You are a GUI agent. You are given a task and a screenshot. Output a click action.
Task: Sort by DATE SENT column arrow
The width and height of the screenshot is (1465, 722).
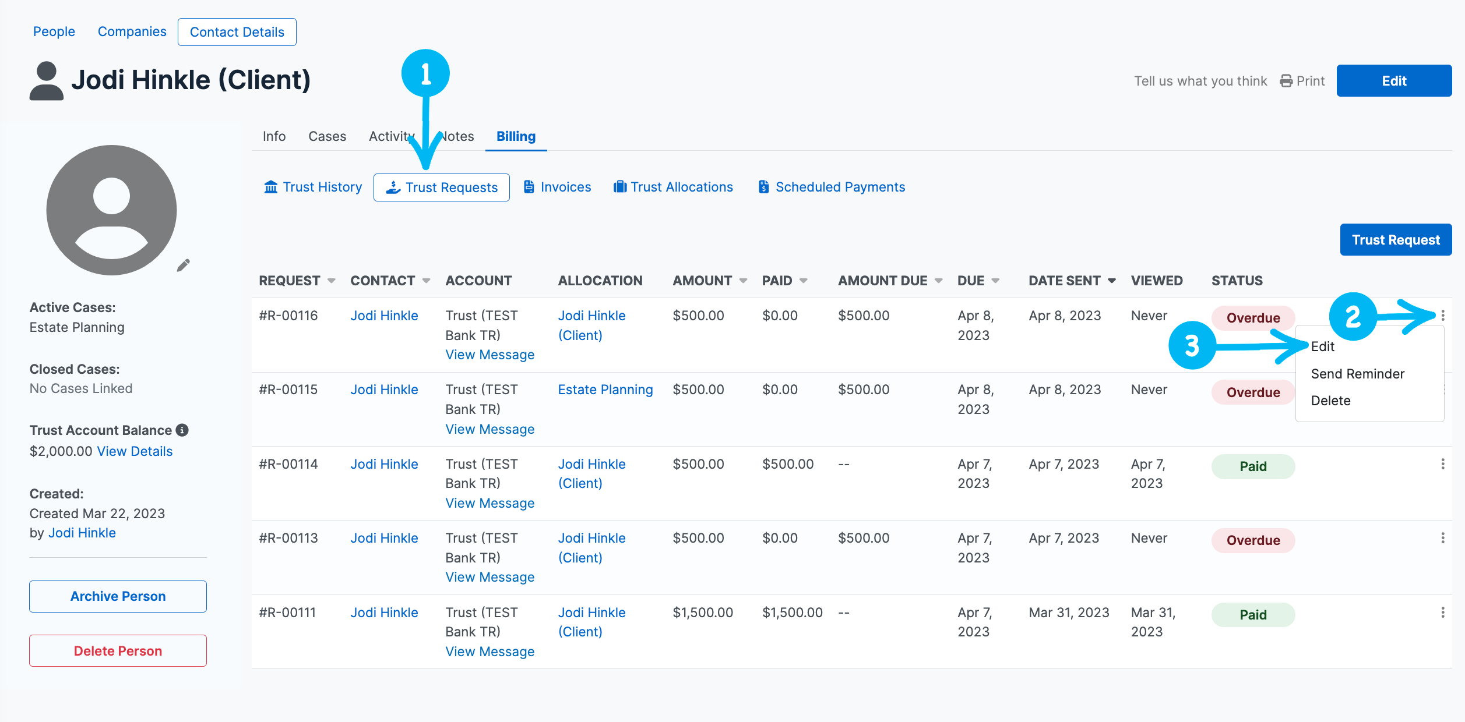1112,281
